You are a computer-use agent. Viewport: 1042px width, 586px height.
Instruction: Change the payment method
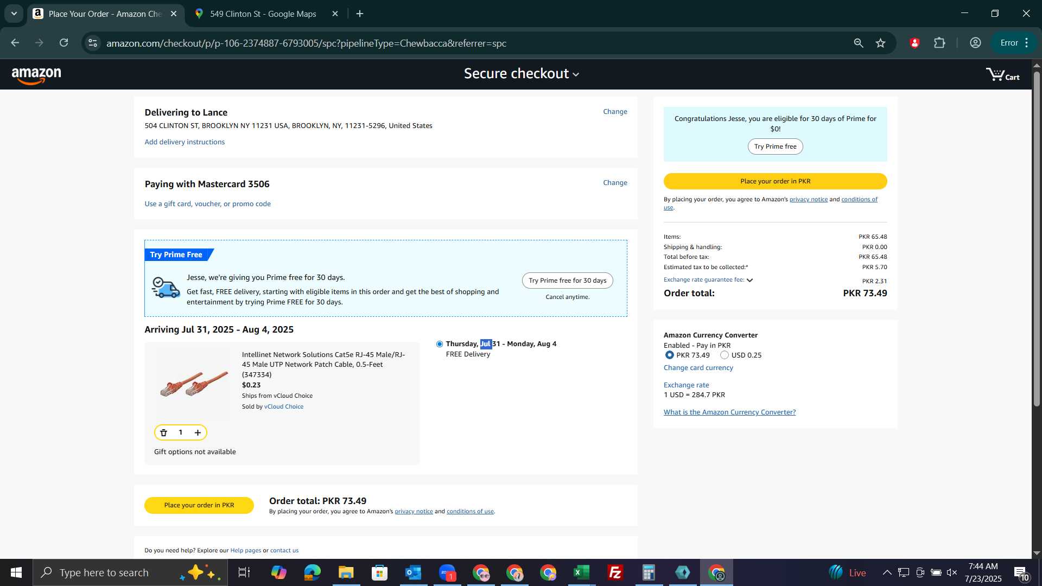(615, 183)
